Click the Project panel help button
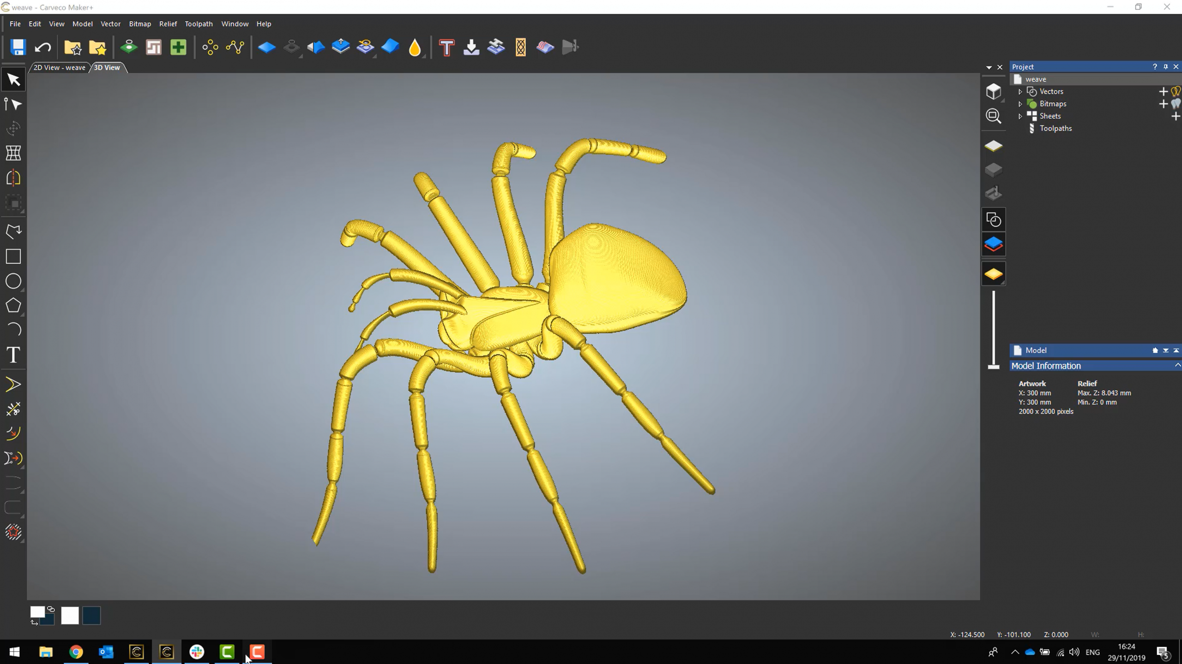 pos(1155,66)
